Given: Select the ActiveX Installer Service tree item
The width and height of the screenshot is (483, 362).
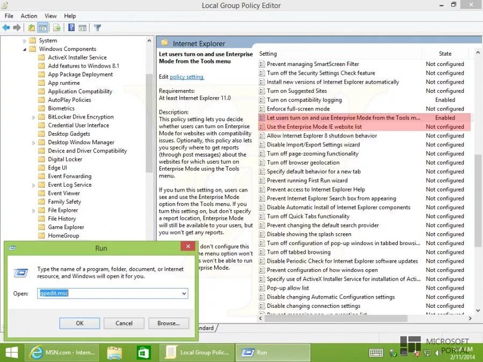Looking at the screenshot, I should point(77,57).
